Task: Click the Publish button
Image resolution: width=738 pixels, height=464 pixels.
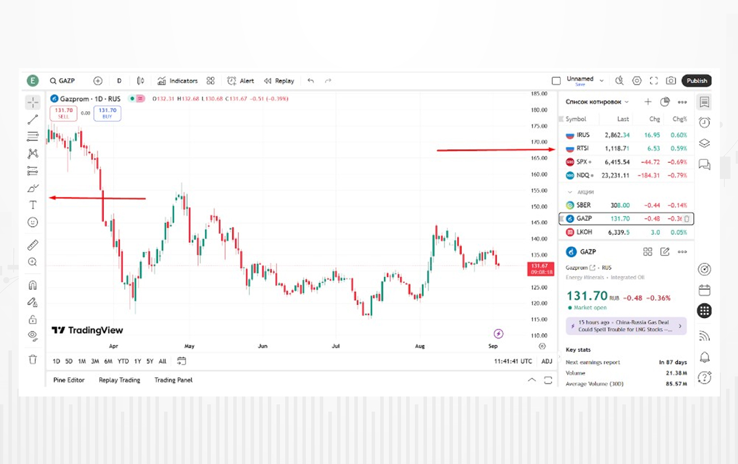Action: (x=697, y=81)
